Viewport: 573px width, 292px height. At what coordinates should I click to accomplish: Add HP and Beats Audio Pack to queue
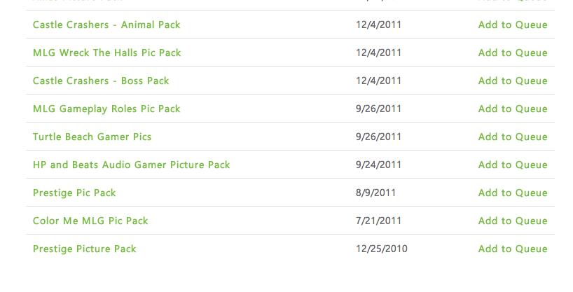coord(513,165)
